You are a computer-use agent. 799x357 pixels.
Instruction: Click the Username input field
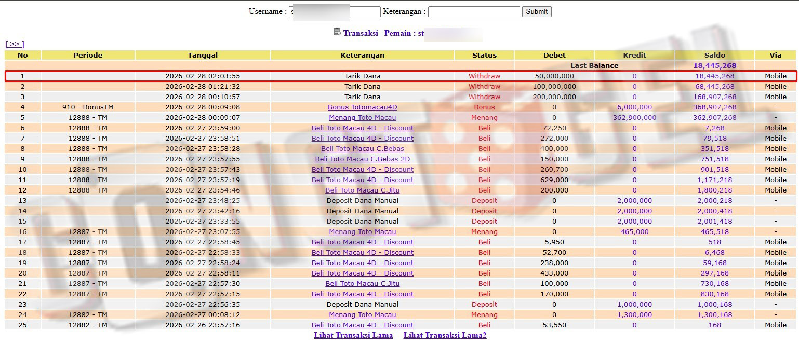335,11
